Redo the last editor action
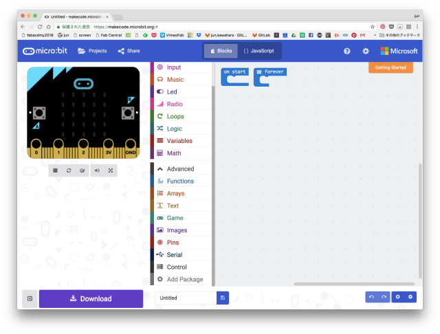This screenshot has width=440, height=334. (x=384, y=297)
